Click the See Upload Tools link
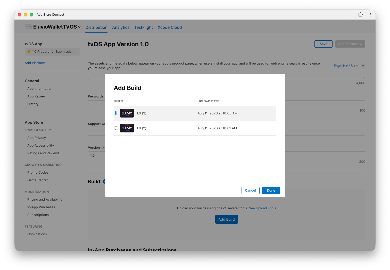This screenshot has width=390, height=270. tap(262, 208)
